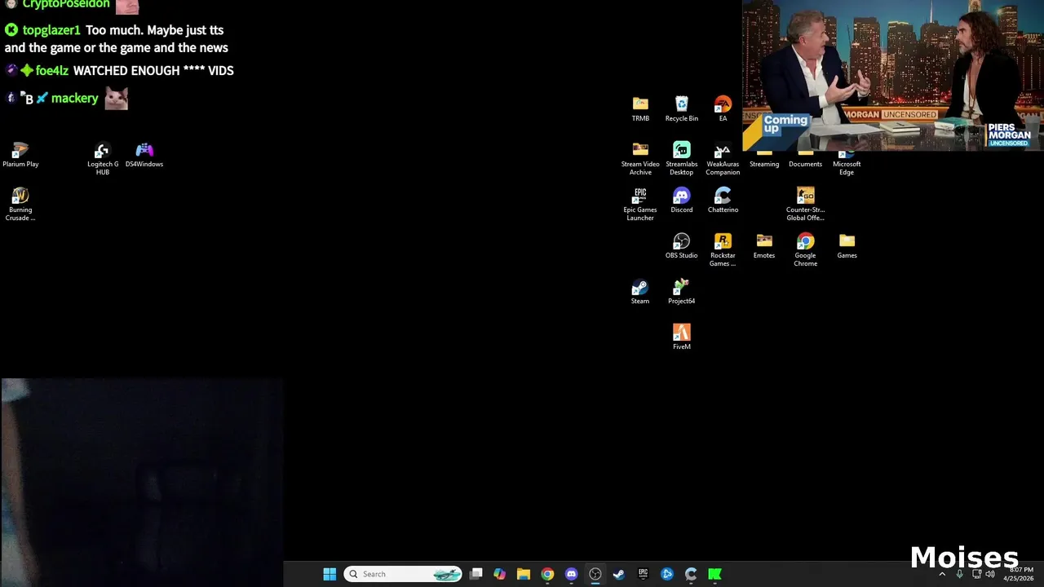Screen dimensions: 1044x587
Task: Open the Recycle Bin
Action: point(681,108)
